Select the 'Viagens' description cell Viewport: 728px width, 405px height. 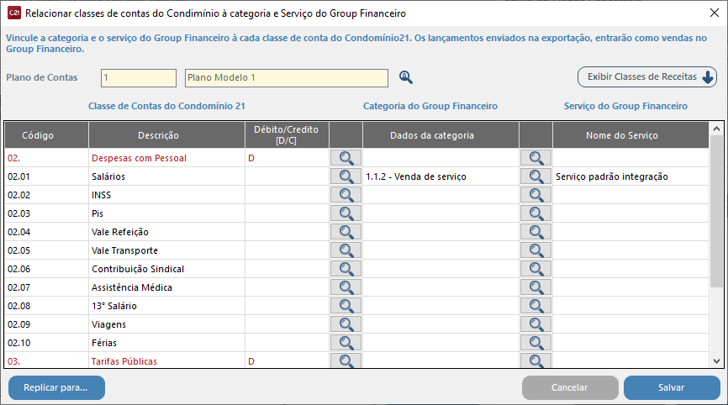point(166,324)
